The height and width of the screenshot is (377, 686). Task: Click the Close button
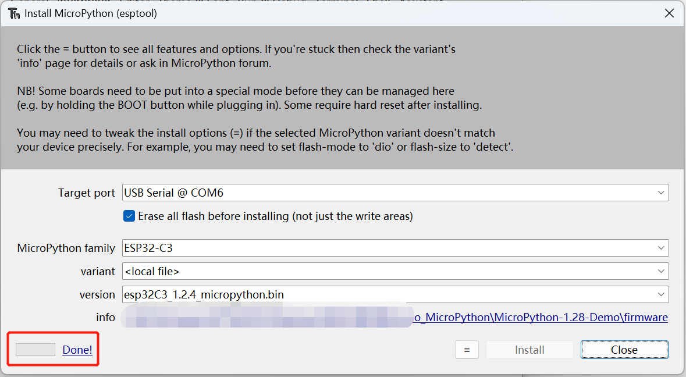coord(624,350)
